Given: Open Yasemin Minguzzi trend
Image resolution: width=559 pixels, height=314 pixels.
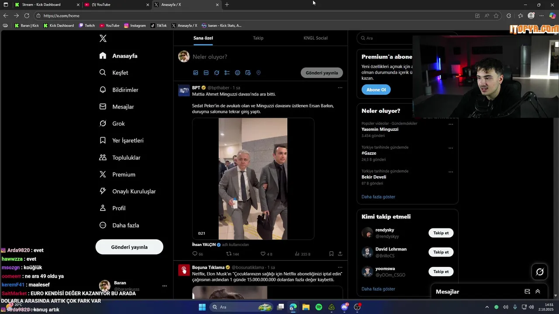Looking at the screenshot, I should point(380,130).
